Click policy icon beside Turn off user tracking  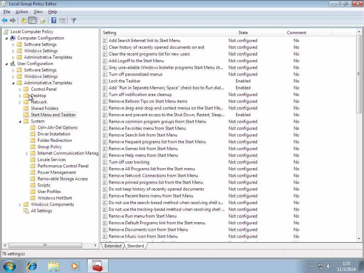pos(105,162)
